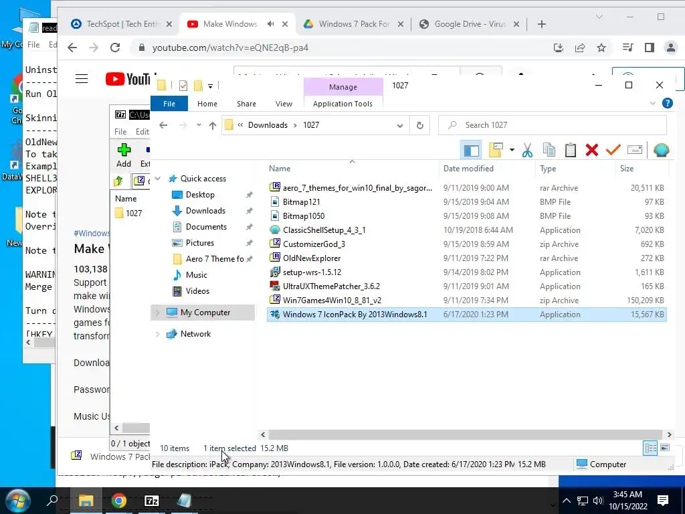This screenshot has width=685, height=514.
Task: Switch to details view layout icon
Action: pos(650,448)
